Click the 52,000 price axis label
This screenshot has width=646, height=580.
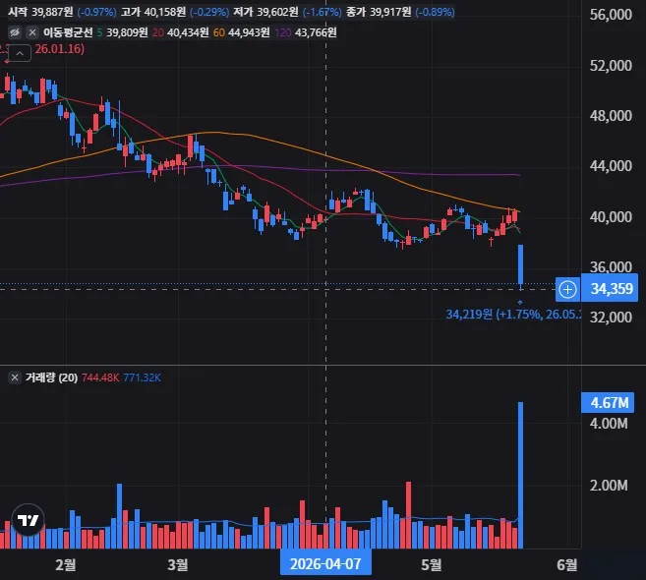pyautogui.click(x=611, y=66)
